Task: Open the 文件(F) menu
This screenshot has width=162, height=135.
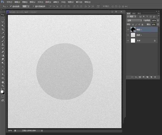Action: tap(10, 2)
